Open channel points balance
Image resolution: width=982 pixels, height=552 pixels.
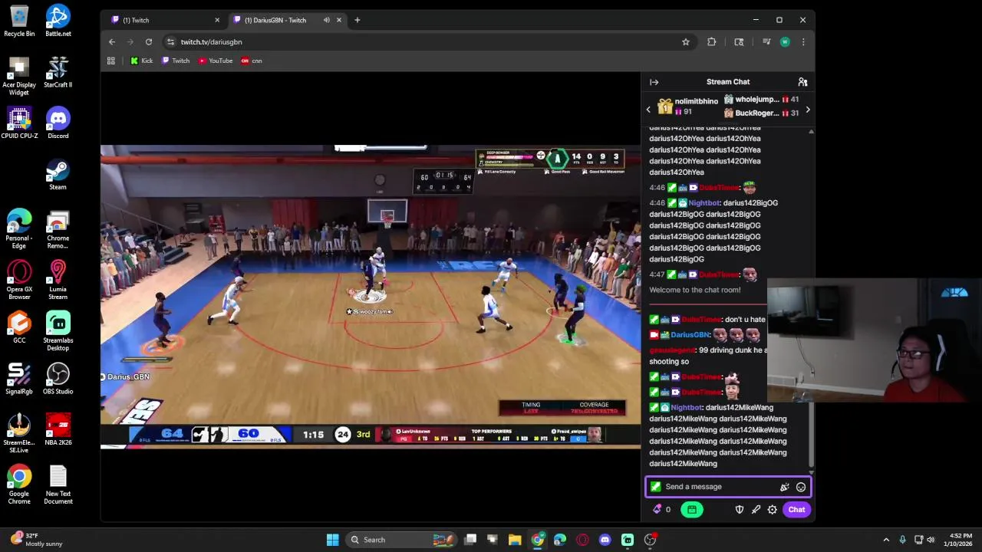tap(661, 510)
